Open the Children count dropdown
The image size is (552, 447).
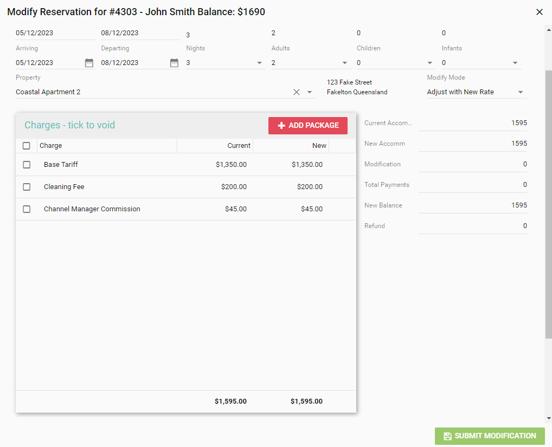pyautogui.click(x=430, y=63)
